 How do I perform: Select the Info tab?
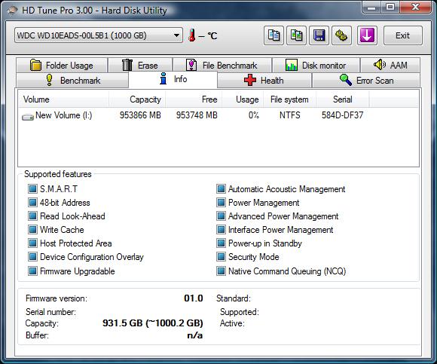click(173, 79)
